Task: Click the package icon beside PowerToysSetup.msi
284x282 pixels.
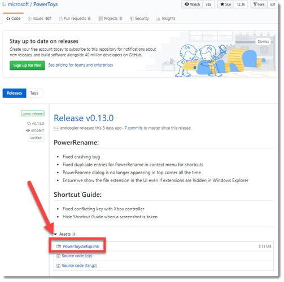Action: [59, 246]
